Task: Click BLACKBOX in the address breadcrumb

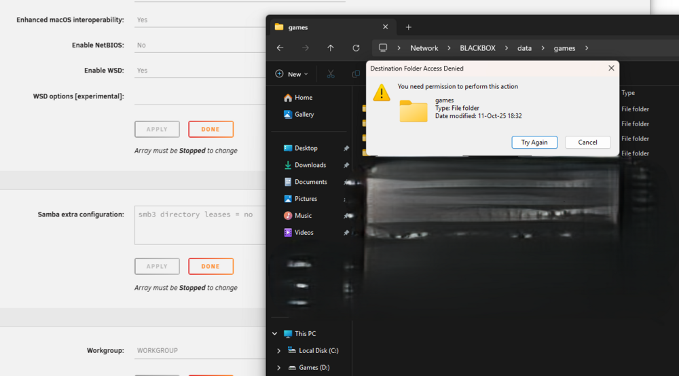Action: (x=477, y=48)
